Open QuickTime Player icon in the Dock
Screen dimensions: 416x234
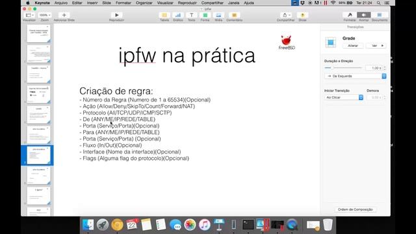292,225
